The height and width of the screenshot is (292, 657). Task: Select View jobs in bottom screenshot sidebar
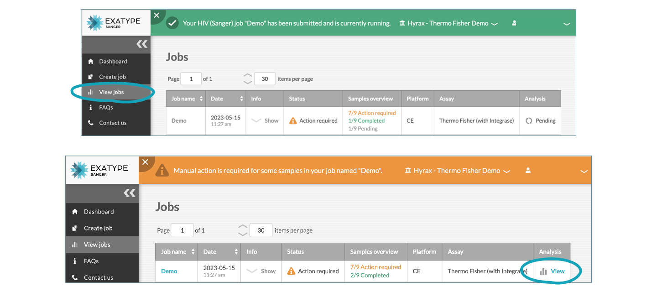coord(102,245)
